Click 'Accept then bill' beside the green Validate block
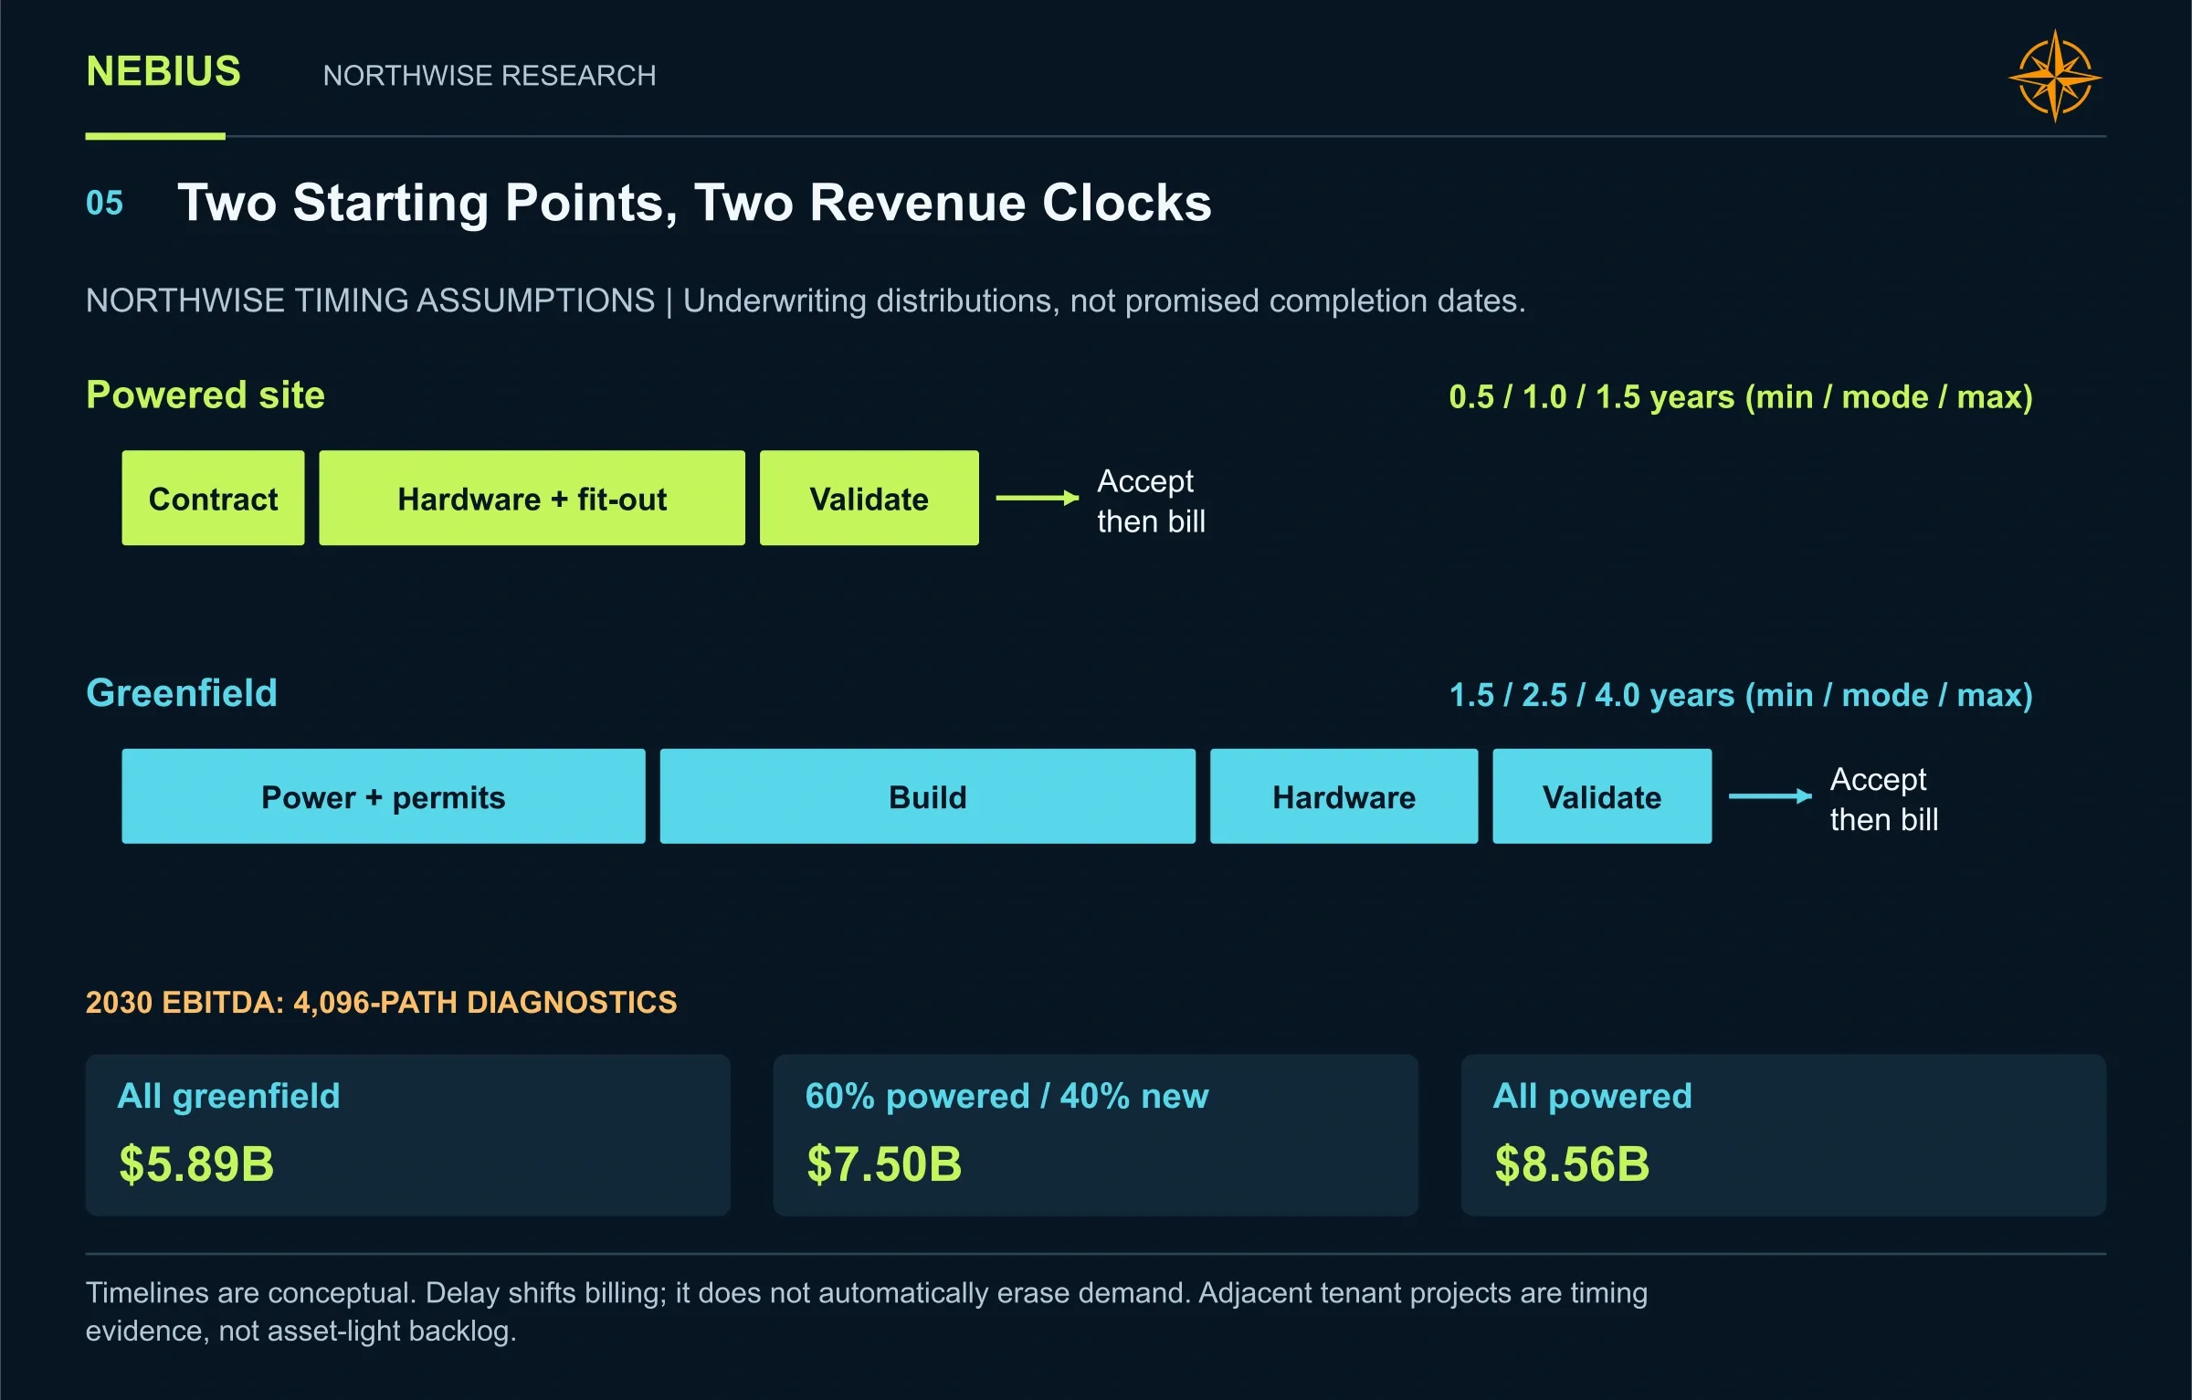The image size is (2192, 1400). point(1151,500)
